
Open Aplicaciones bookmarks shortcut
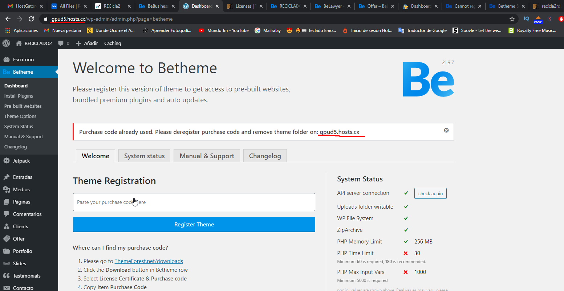22,30
